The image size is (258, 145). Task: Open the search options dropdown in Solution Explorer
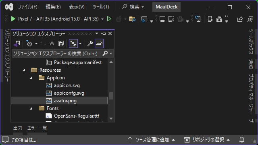point(111,54)
